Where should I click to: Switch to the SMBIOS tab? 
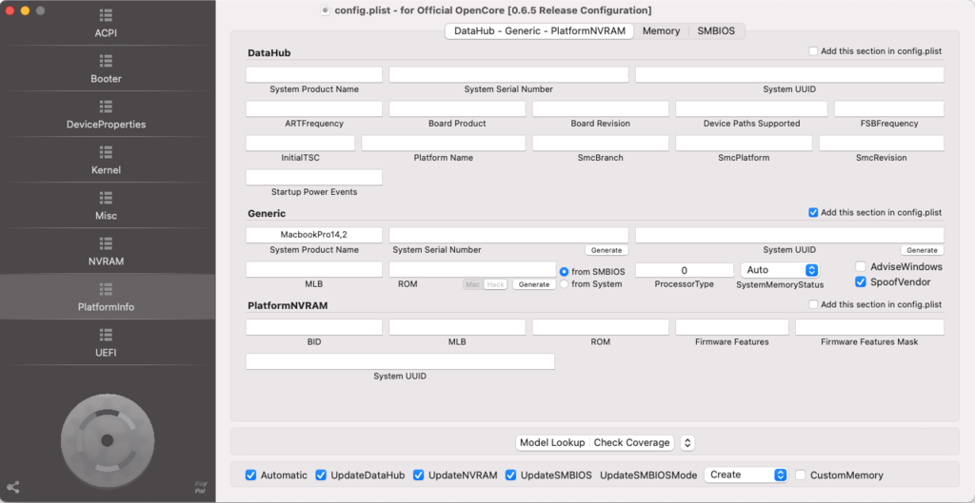716,31
